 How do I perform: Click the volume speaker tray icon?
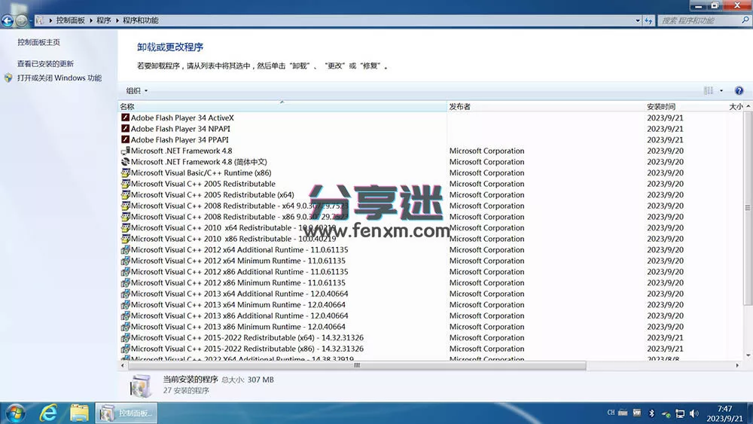point(694,413)
